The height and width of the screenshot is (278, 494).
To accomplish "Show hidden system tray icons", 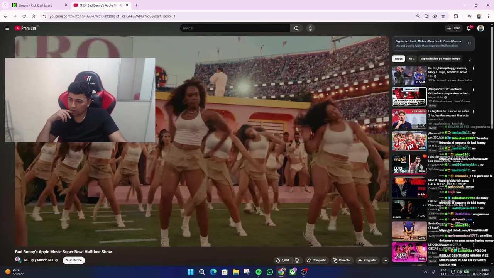I will pyautogui.click(x=425, y=272).
